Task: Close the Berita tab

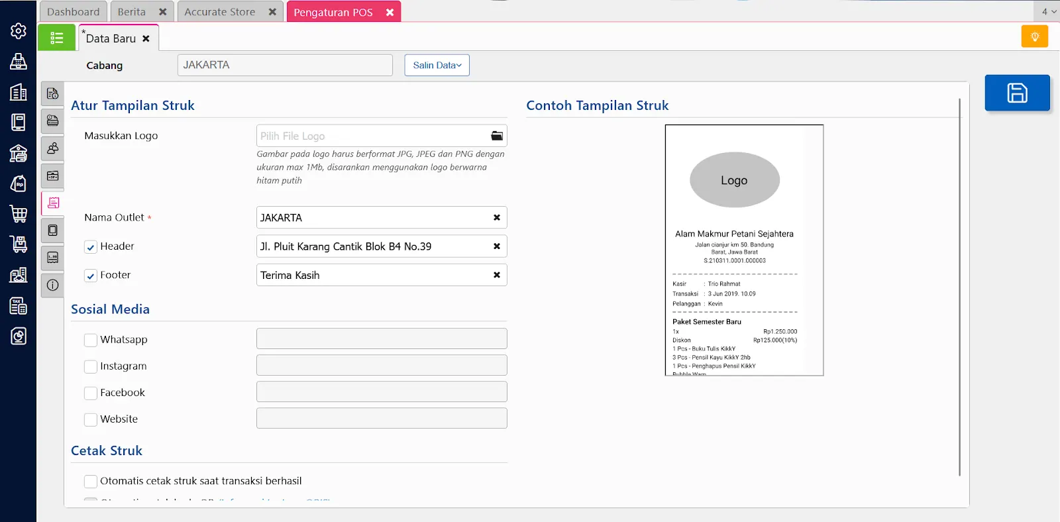Action: (x=163, y=12)
